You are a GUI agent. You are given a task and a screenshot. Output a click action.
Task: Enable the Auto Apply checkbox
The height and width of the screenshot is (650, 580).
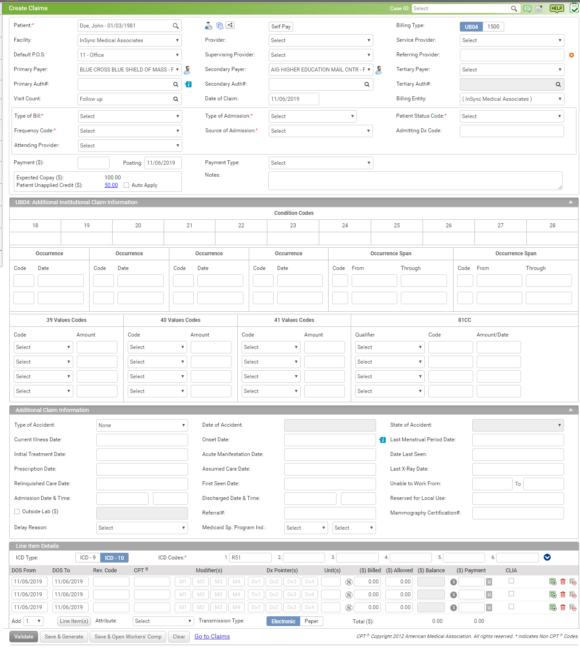coord(126,185)
